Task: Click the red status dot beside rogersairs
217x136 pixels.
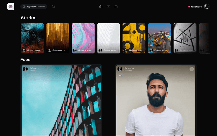Action: (189, 7)
